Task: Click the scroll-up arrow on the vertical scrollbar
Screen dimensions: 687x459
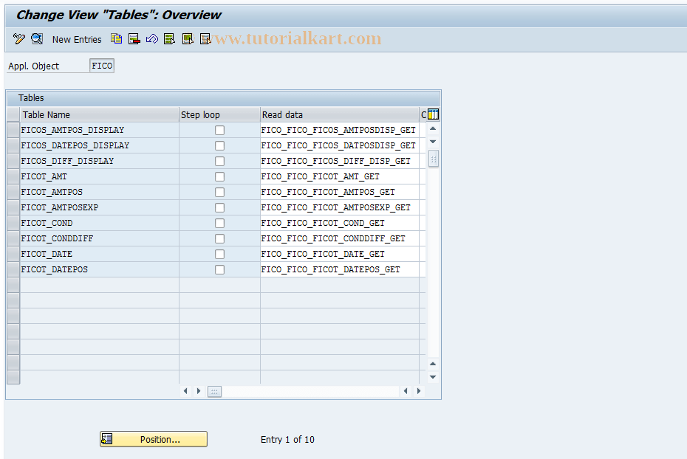Action: pos(432,128)
